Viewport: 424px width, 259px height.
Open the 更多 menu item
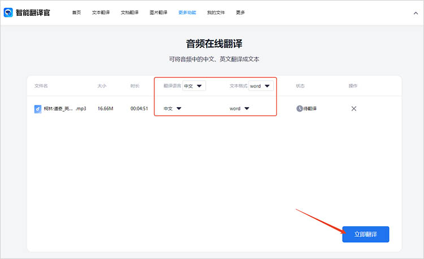pos(240,12)
